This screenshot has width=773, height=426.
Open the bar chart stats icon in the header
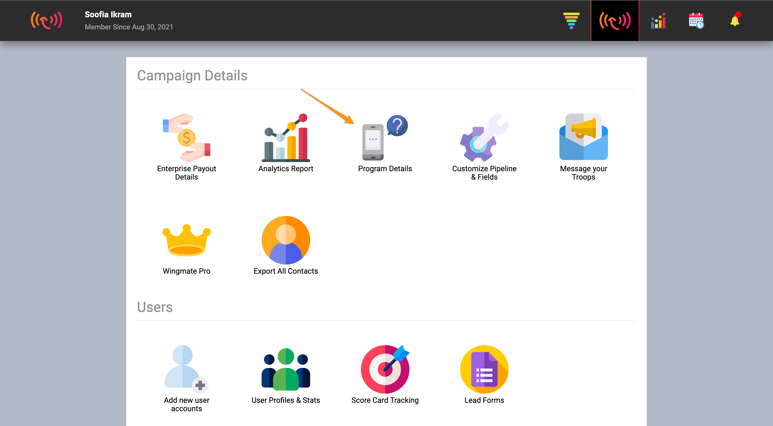pos(658,21)
